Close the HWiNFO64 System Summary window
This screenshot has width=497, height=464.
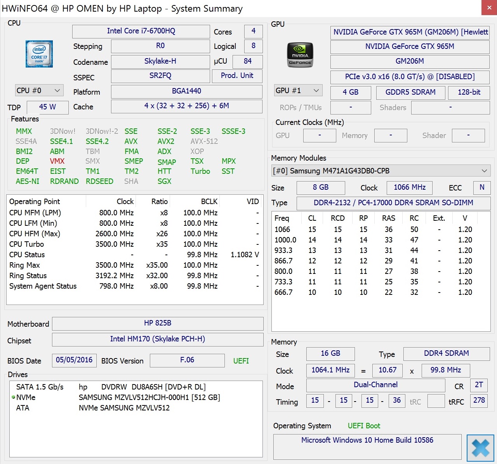(489, 8)
